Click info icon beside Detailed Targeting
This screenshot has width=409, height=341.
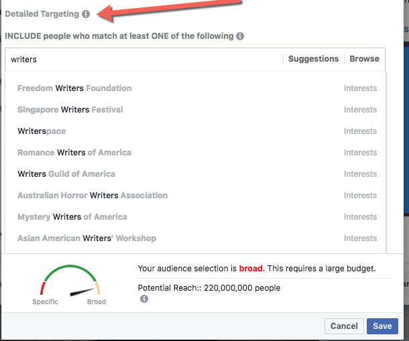pyautogui.click(x=86, y=14)
